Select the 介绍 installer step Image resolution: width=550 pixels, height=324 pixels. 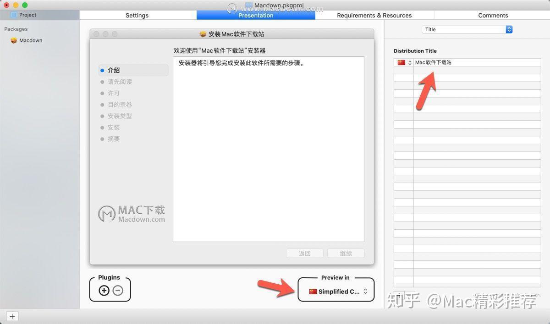click(114, 70)
